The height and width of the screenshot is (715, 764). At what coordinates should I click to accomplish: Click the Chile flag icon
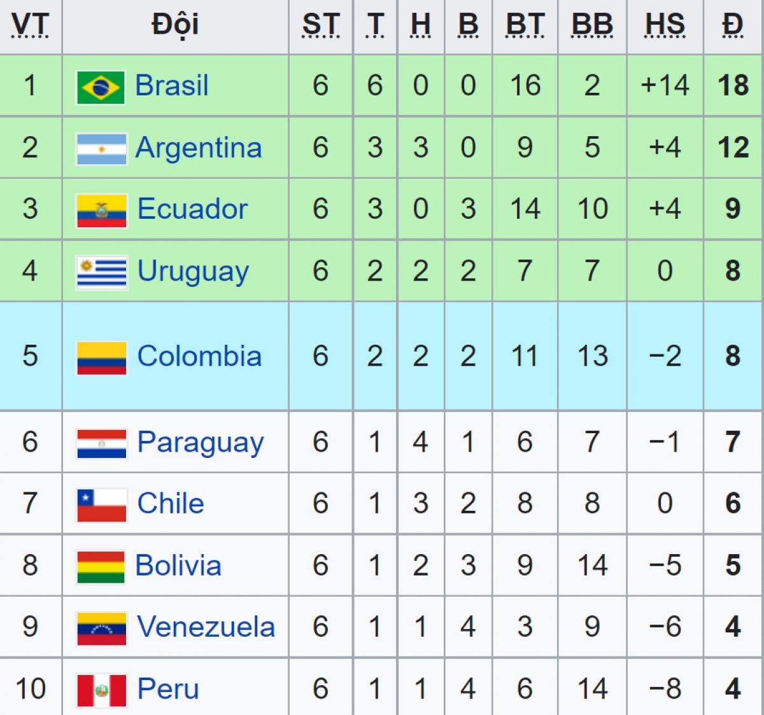point(101,505)
